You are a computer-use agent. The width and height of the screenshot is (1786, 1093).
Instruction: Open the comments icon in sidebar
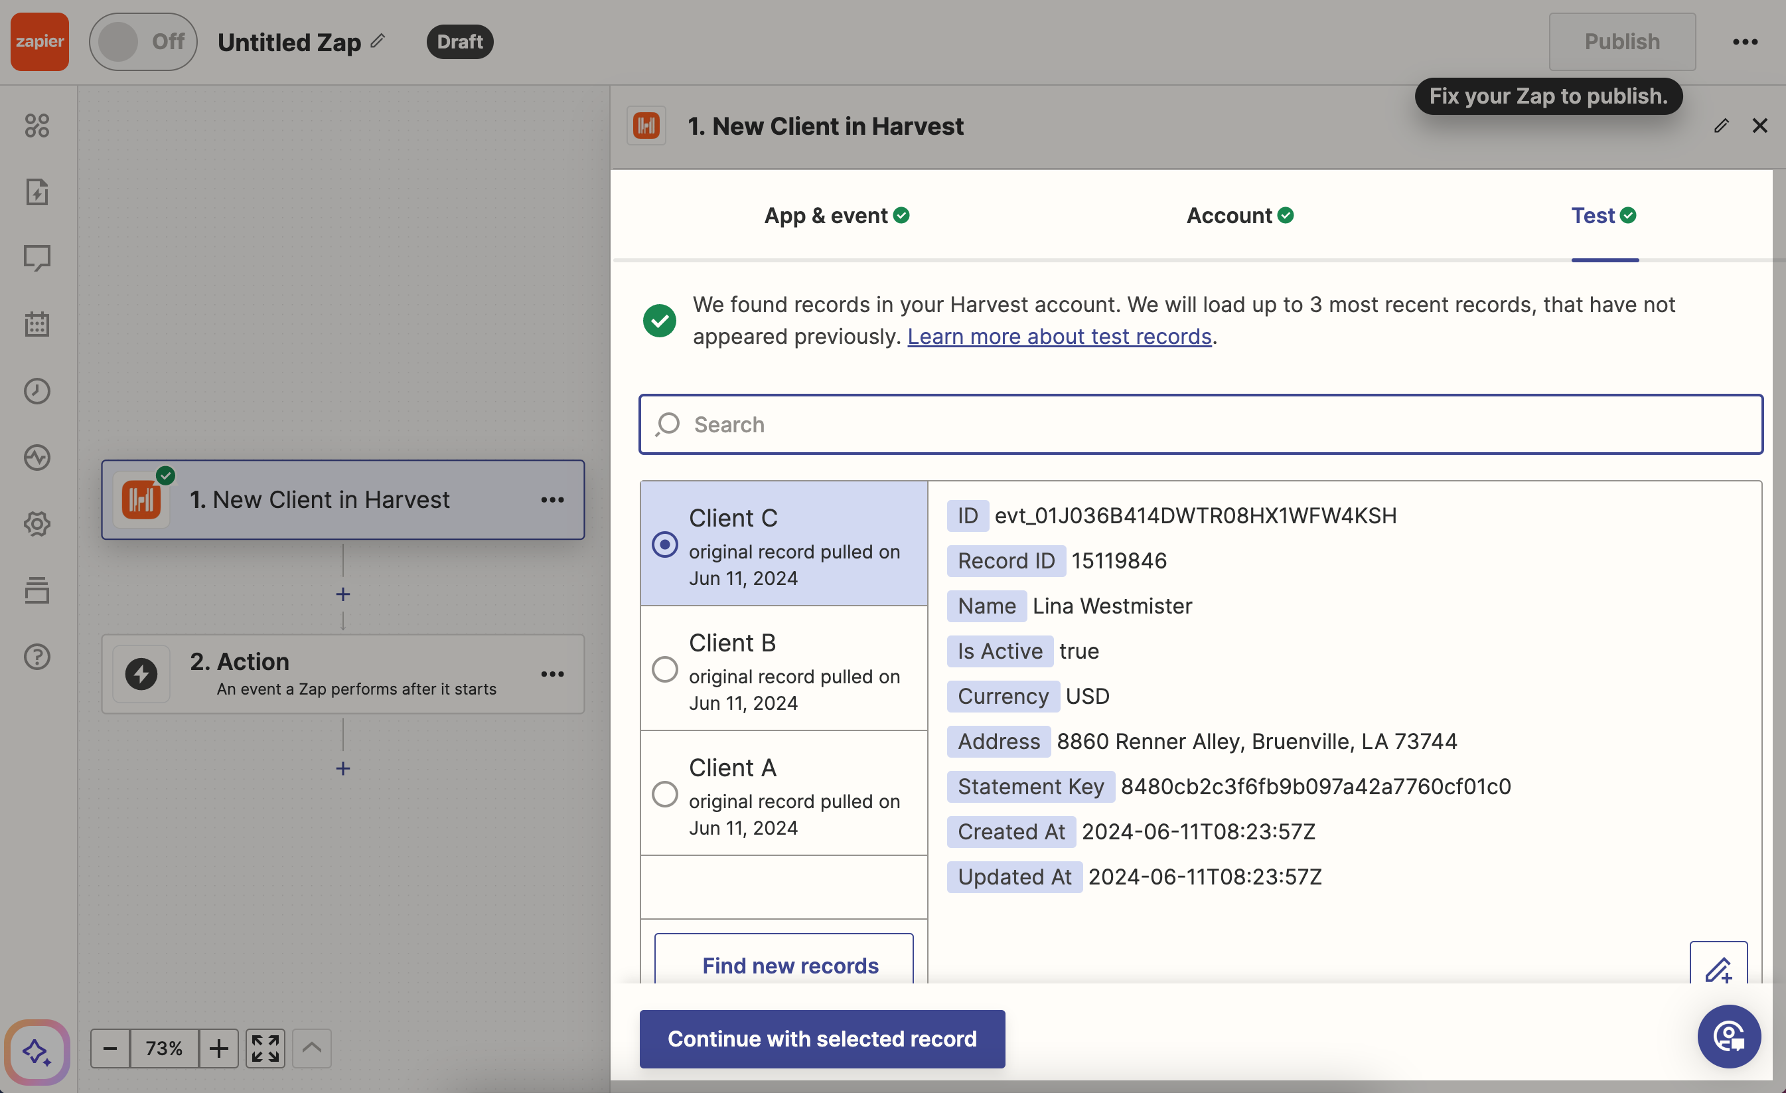[37, 258]
